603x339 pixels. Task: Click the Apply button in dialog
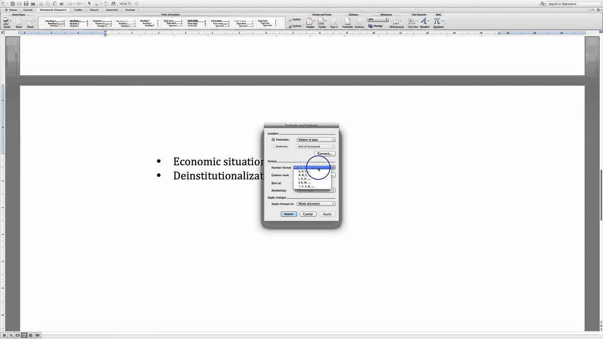327,214
